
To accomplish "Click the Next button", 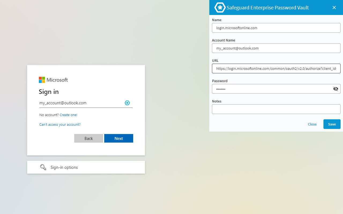I will (119, 138).
